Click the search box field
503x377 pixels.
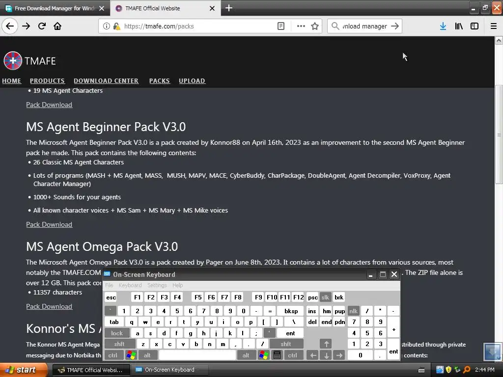pos(365,27)
